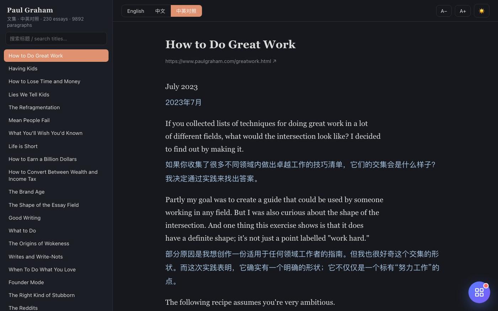The width and height of the screenshot is (498, 311).
Task: Click the July 2023 date line
Action: point(181,87)
